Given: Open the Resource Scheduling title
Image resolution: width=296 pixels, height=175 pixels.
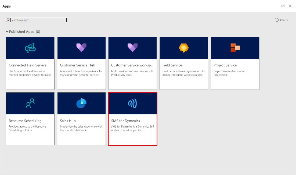Looking at the screenshot, I should tap(25, 121).
